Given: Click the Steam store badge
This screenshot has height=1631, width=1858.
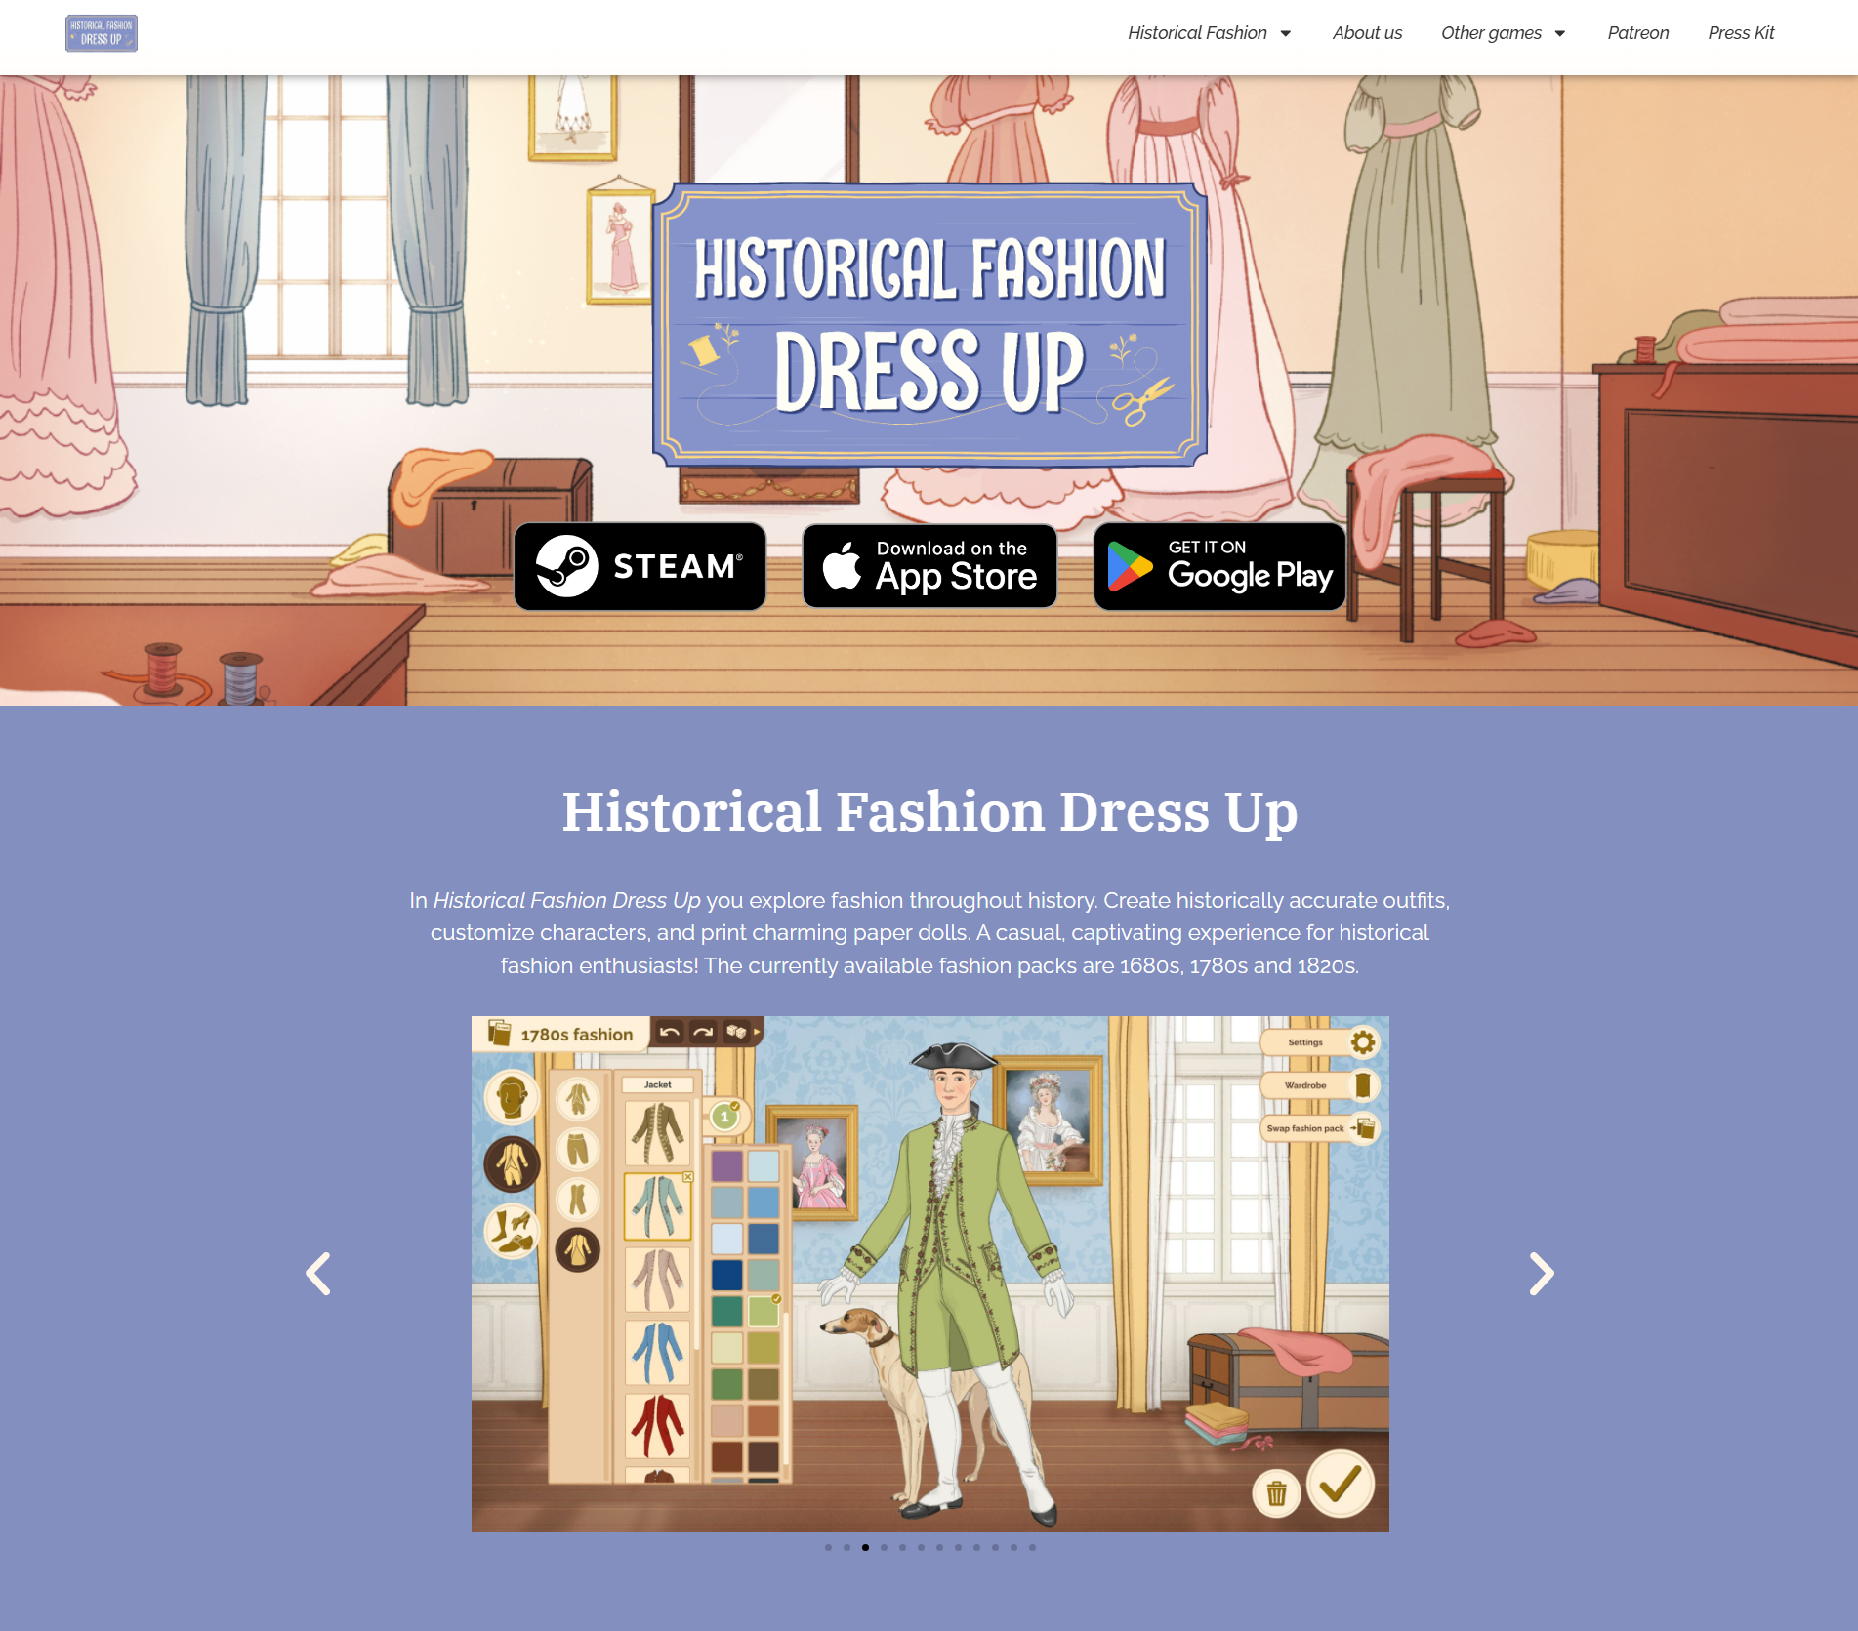Looking at the screenshot, I should (640, 566).
